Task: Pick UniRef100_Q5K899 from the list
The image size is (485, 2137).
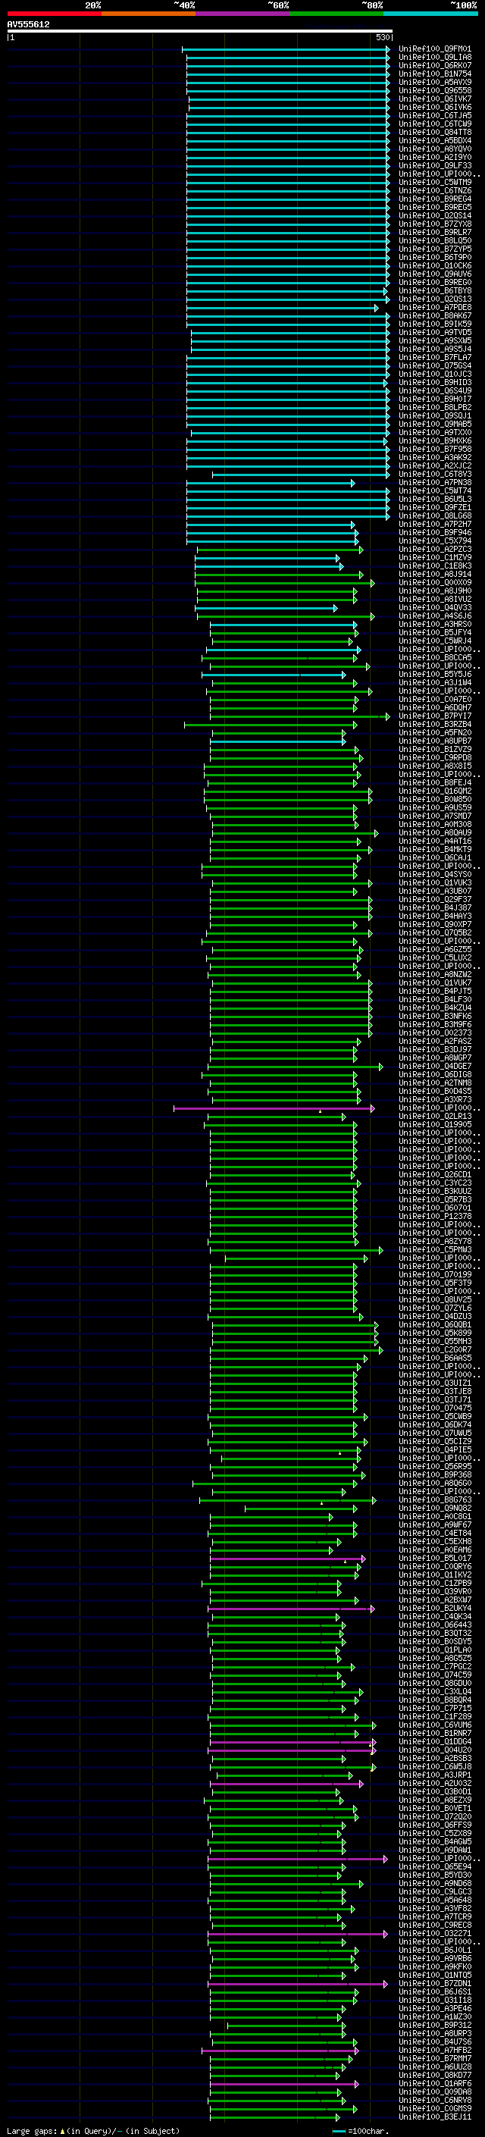Action: 434,1333
